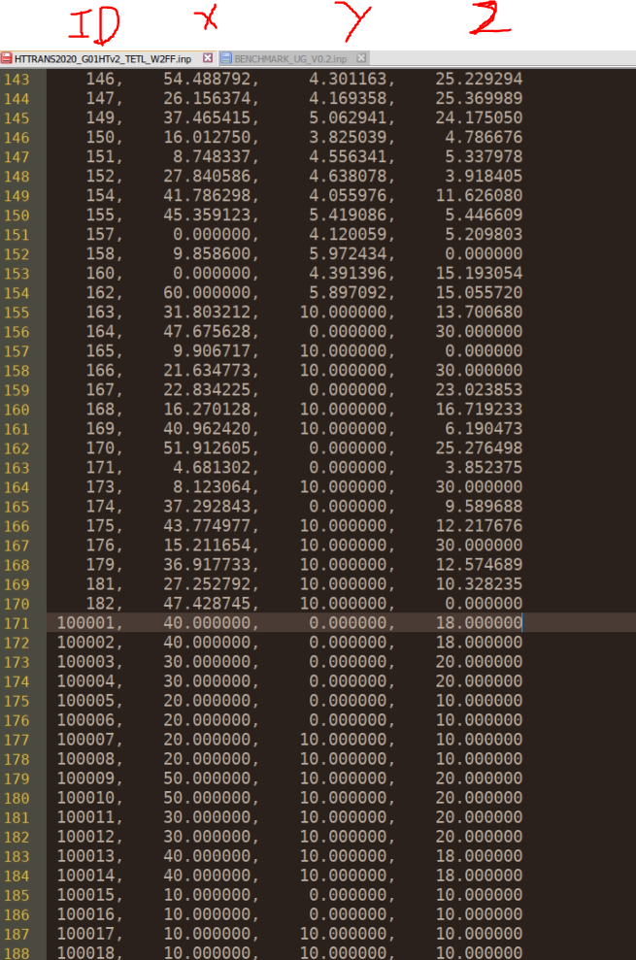Click the z value 15.193054

pos(479,273)
